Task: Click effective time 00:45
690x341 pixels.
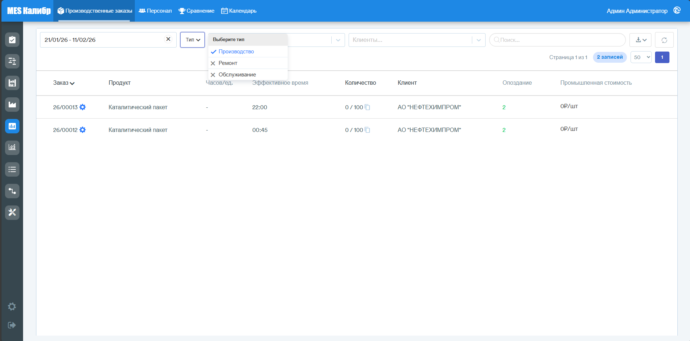Action: pyautogui.click(x=260, y=130)
